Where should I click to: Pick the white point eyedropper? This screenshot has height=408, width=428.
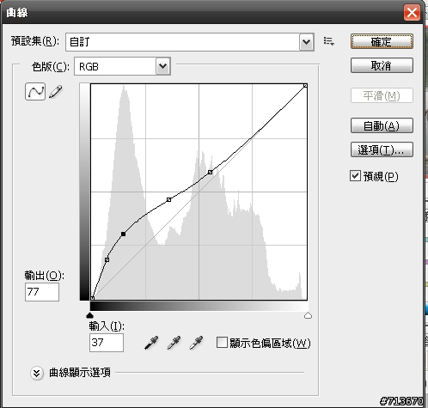[196, 343]
